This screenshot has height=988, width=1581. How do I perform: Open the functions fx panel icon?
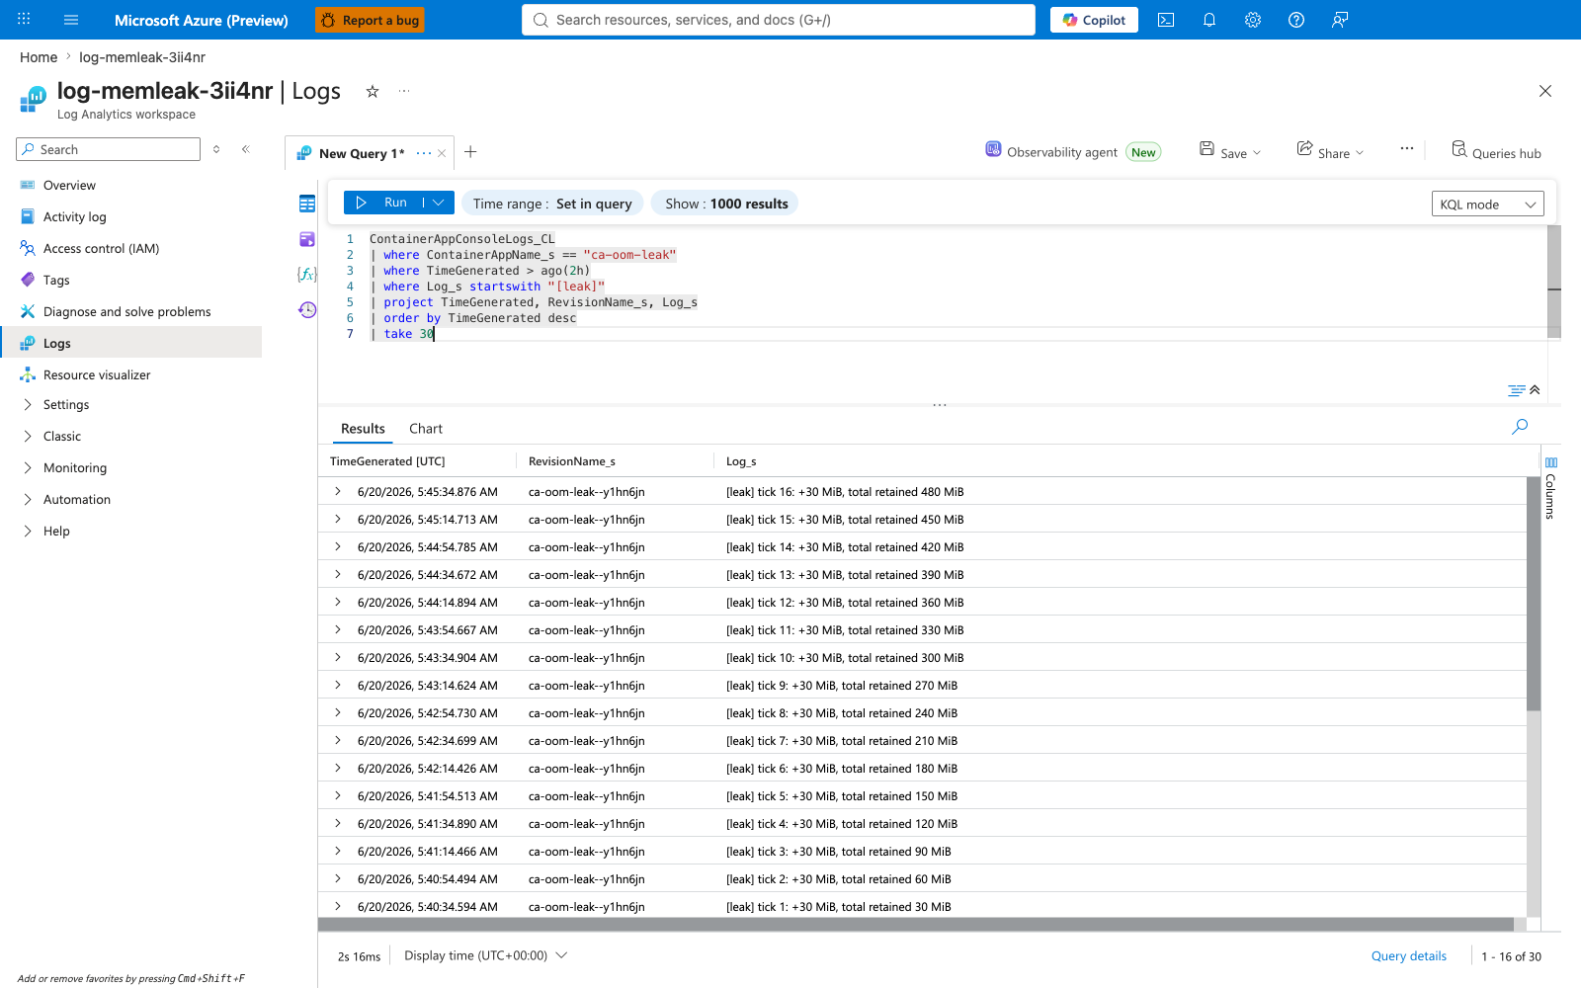pos(307,274)
